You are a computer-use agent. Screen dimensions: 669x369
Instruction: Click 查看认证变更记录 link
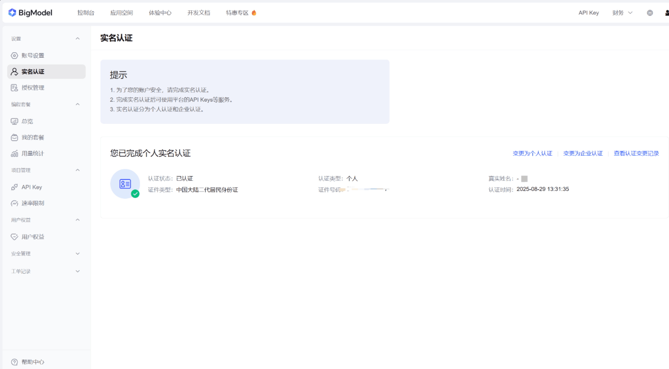point(636,153)
